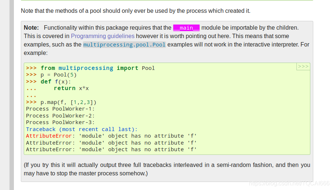Viewport: 333px width, 190px height.
Task: Click the 'Process PoolWorker-1:' output line
Action: pyautogui.click(x=60, y=109)
